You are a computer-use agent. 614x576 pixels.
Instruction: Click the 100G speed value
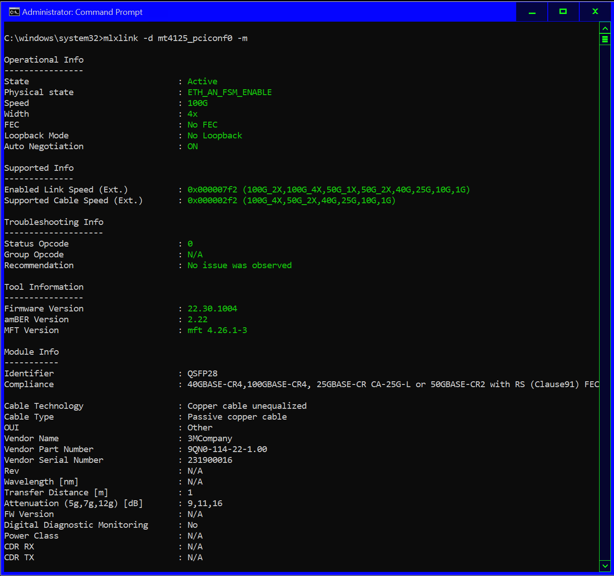[x=197, y=103]
